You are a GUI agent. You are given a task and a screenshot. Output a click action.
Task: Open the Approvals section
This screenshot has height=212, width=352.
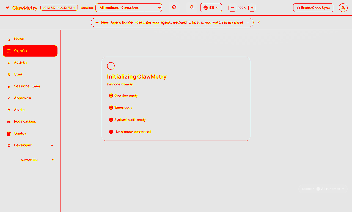[x=30, y=98]
